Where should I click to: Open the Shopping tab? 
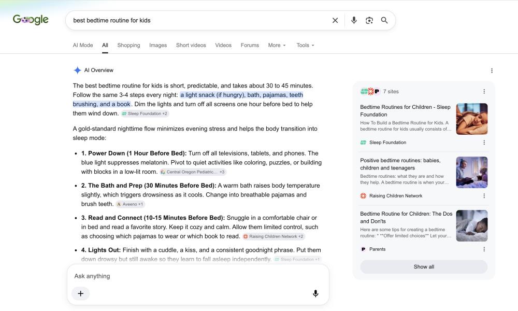click(128, 45)
